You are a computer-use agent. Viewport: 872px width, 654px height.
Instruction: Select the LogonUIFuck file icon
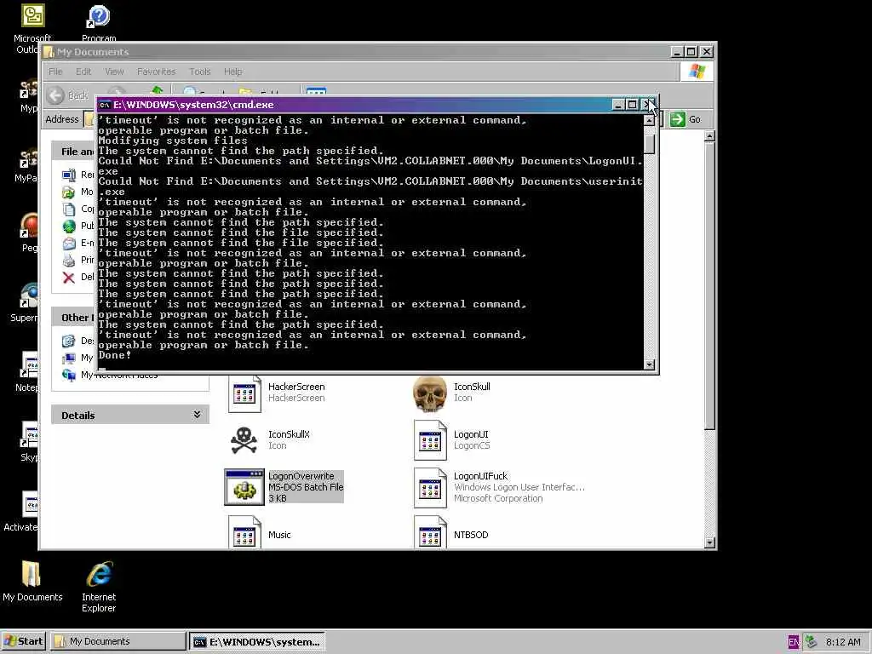(430, 488)
